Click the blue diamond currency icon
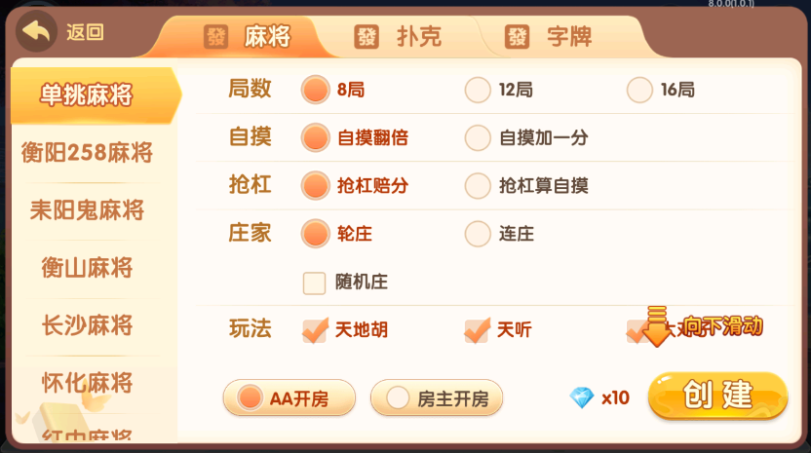 (582, 397)
